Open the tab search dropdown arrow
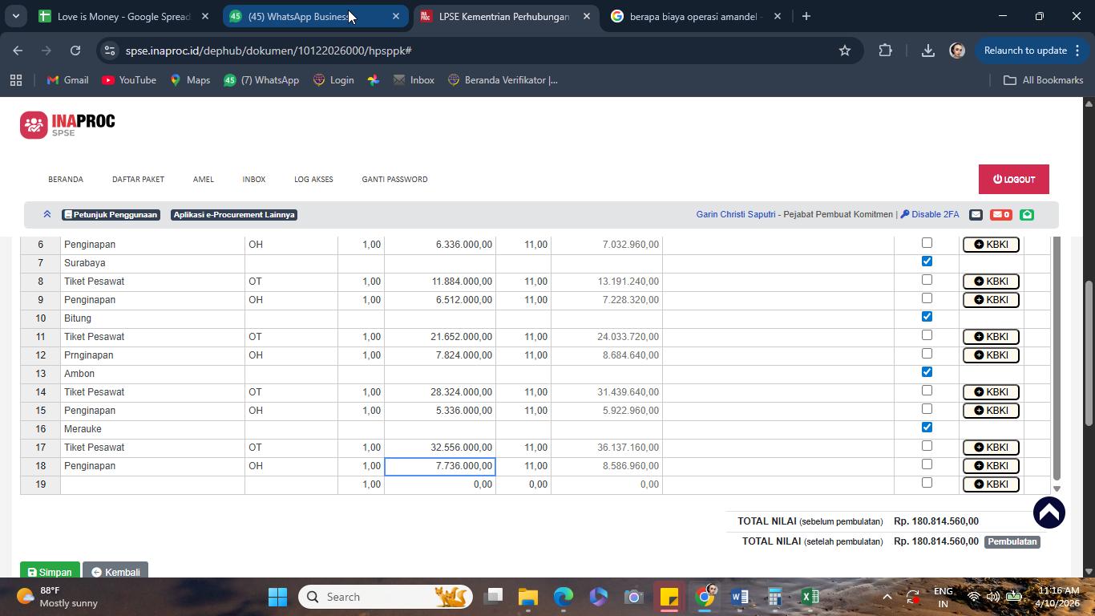Image resolution: width=1095 pixels, height=616 pixels. (x=15, y=16)
